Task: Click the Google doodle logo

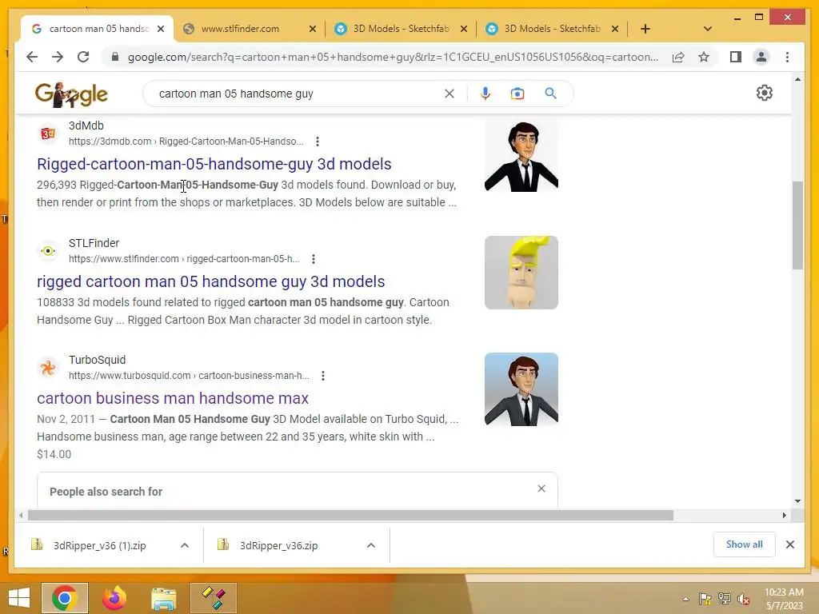Action: (x=71, y=94)
